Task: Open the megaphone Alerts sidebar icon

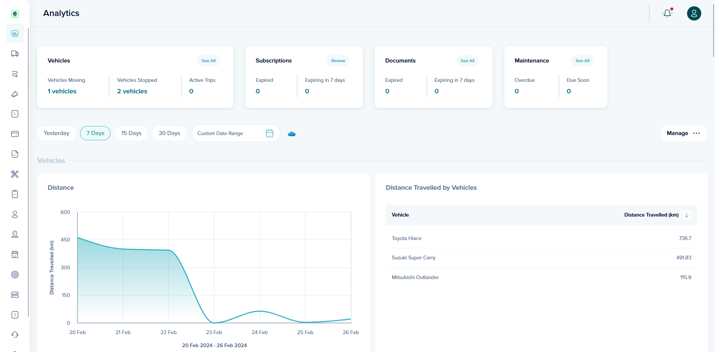Action: point(15,94)
